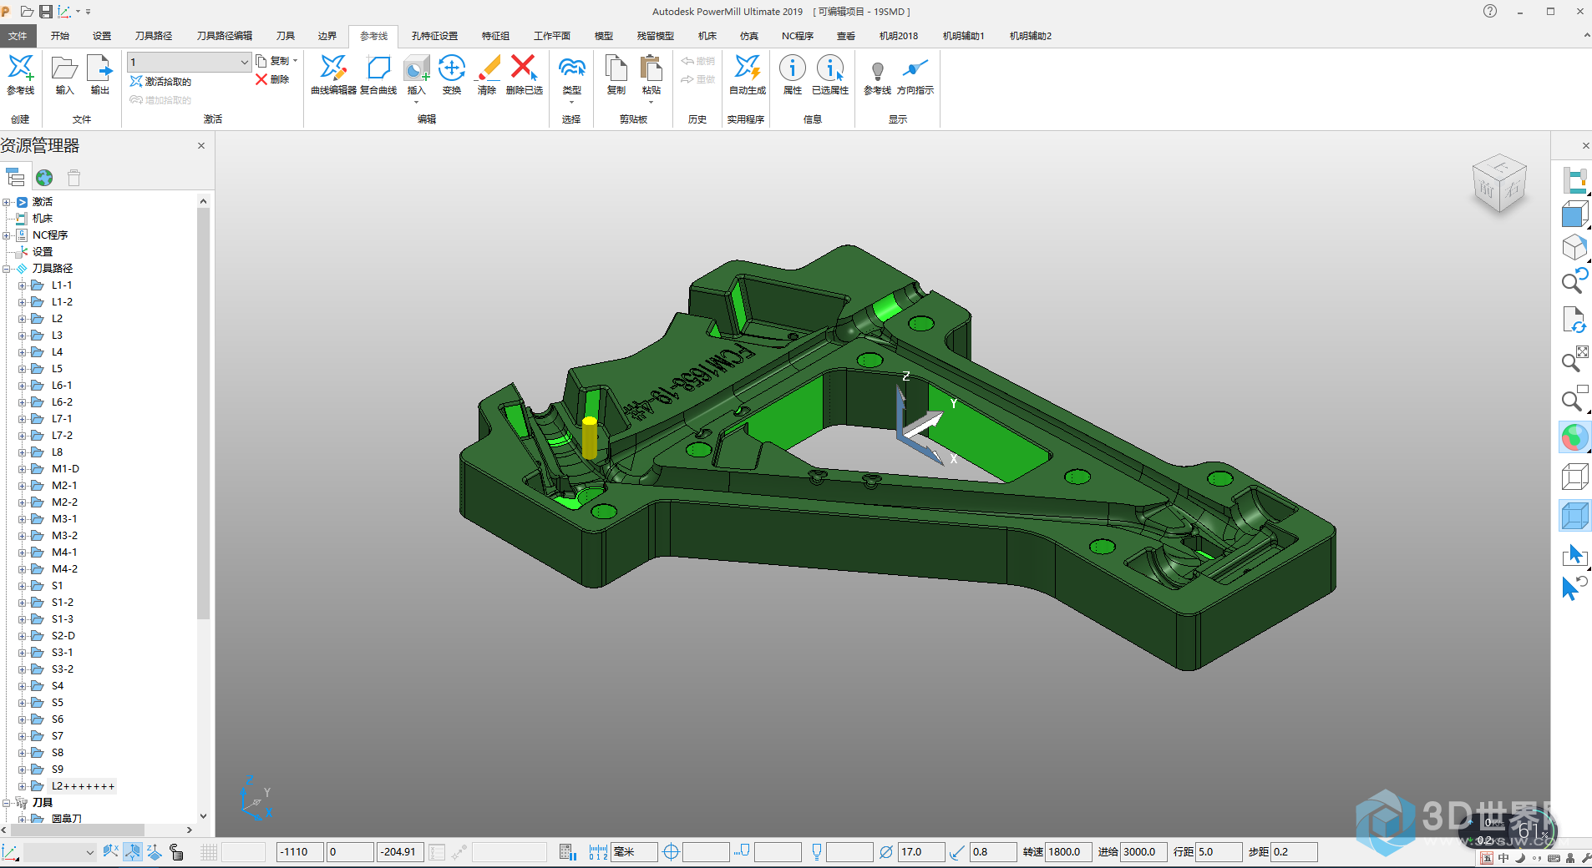
Task: Toggle the grid icon in the status bar
Action: tap(209, 852)
